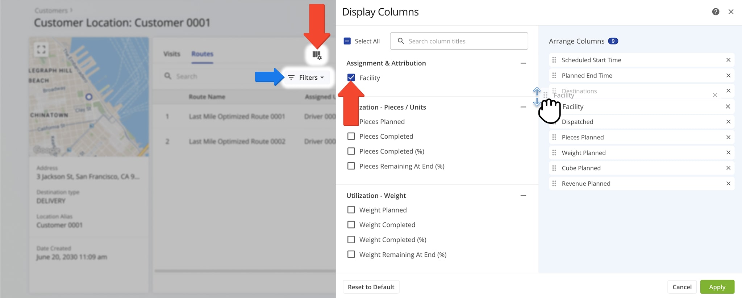Collapse Assignment & Attribution section
Image resolution: width=742 pixels, height=298 pixels.
[523, 63]
